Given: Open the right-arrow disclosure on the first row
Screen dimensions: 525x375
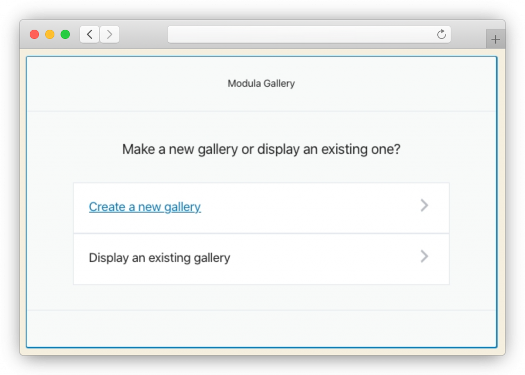Looking at the screenshot, I should click(x=424, y=205).
